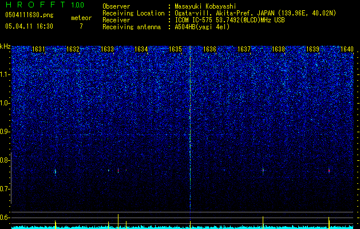This screenshot has width=360, height=229.
Task: Select the file name 0504111630.png
Action: (x=29, y=15)
